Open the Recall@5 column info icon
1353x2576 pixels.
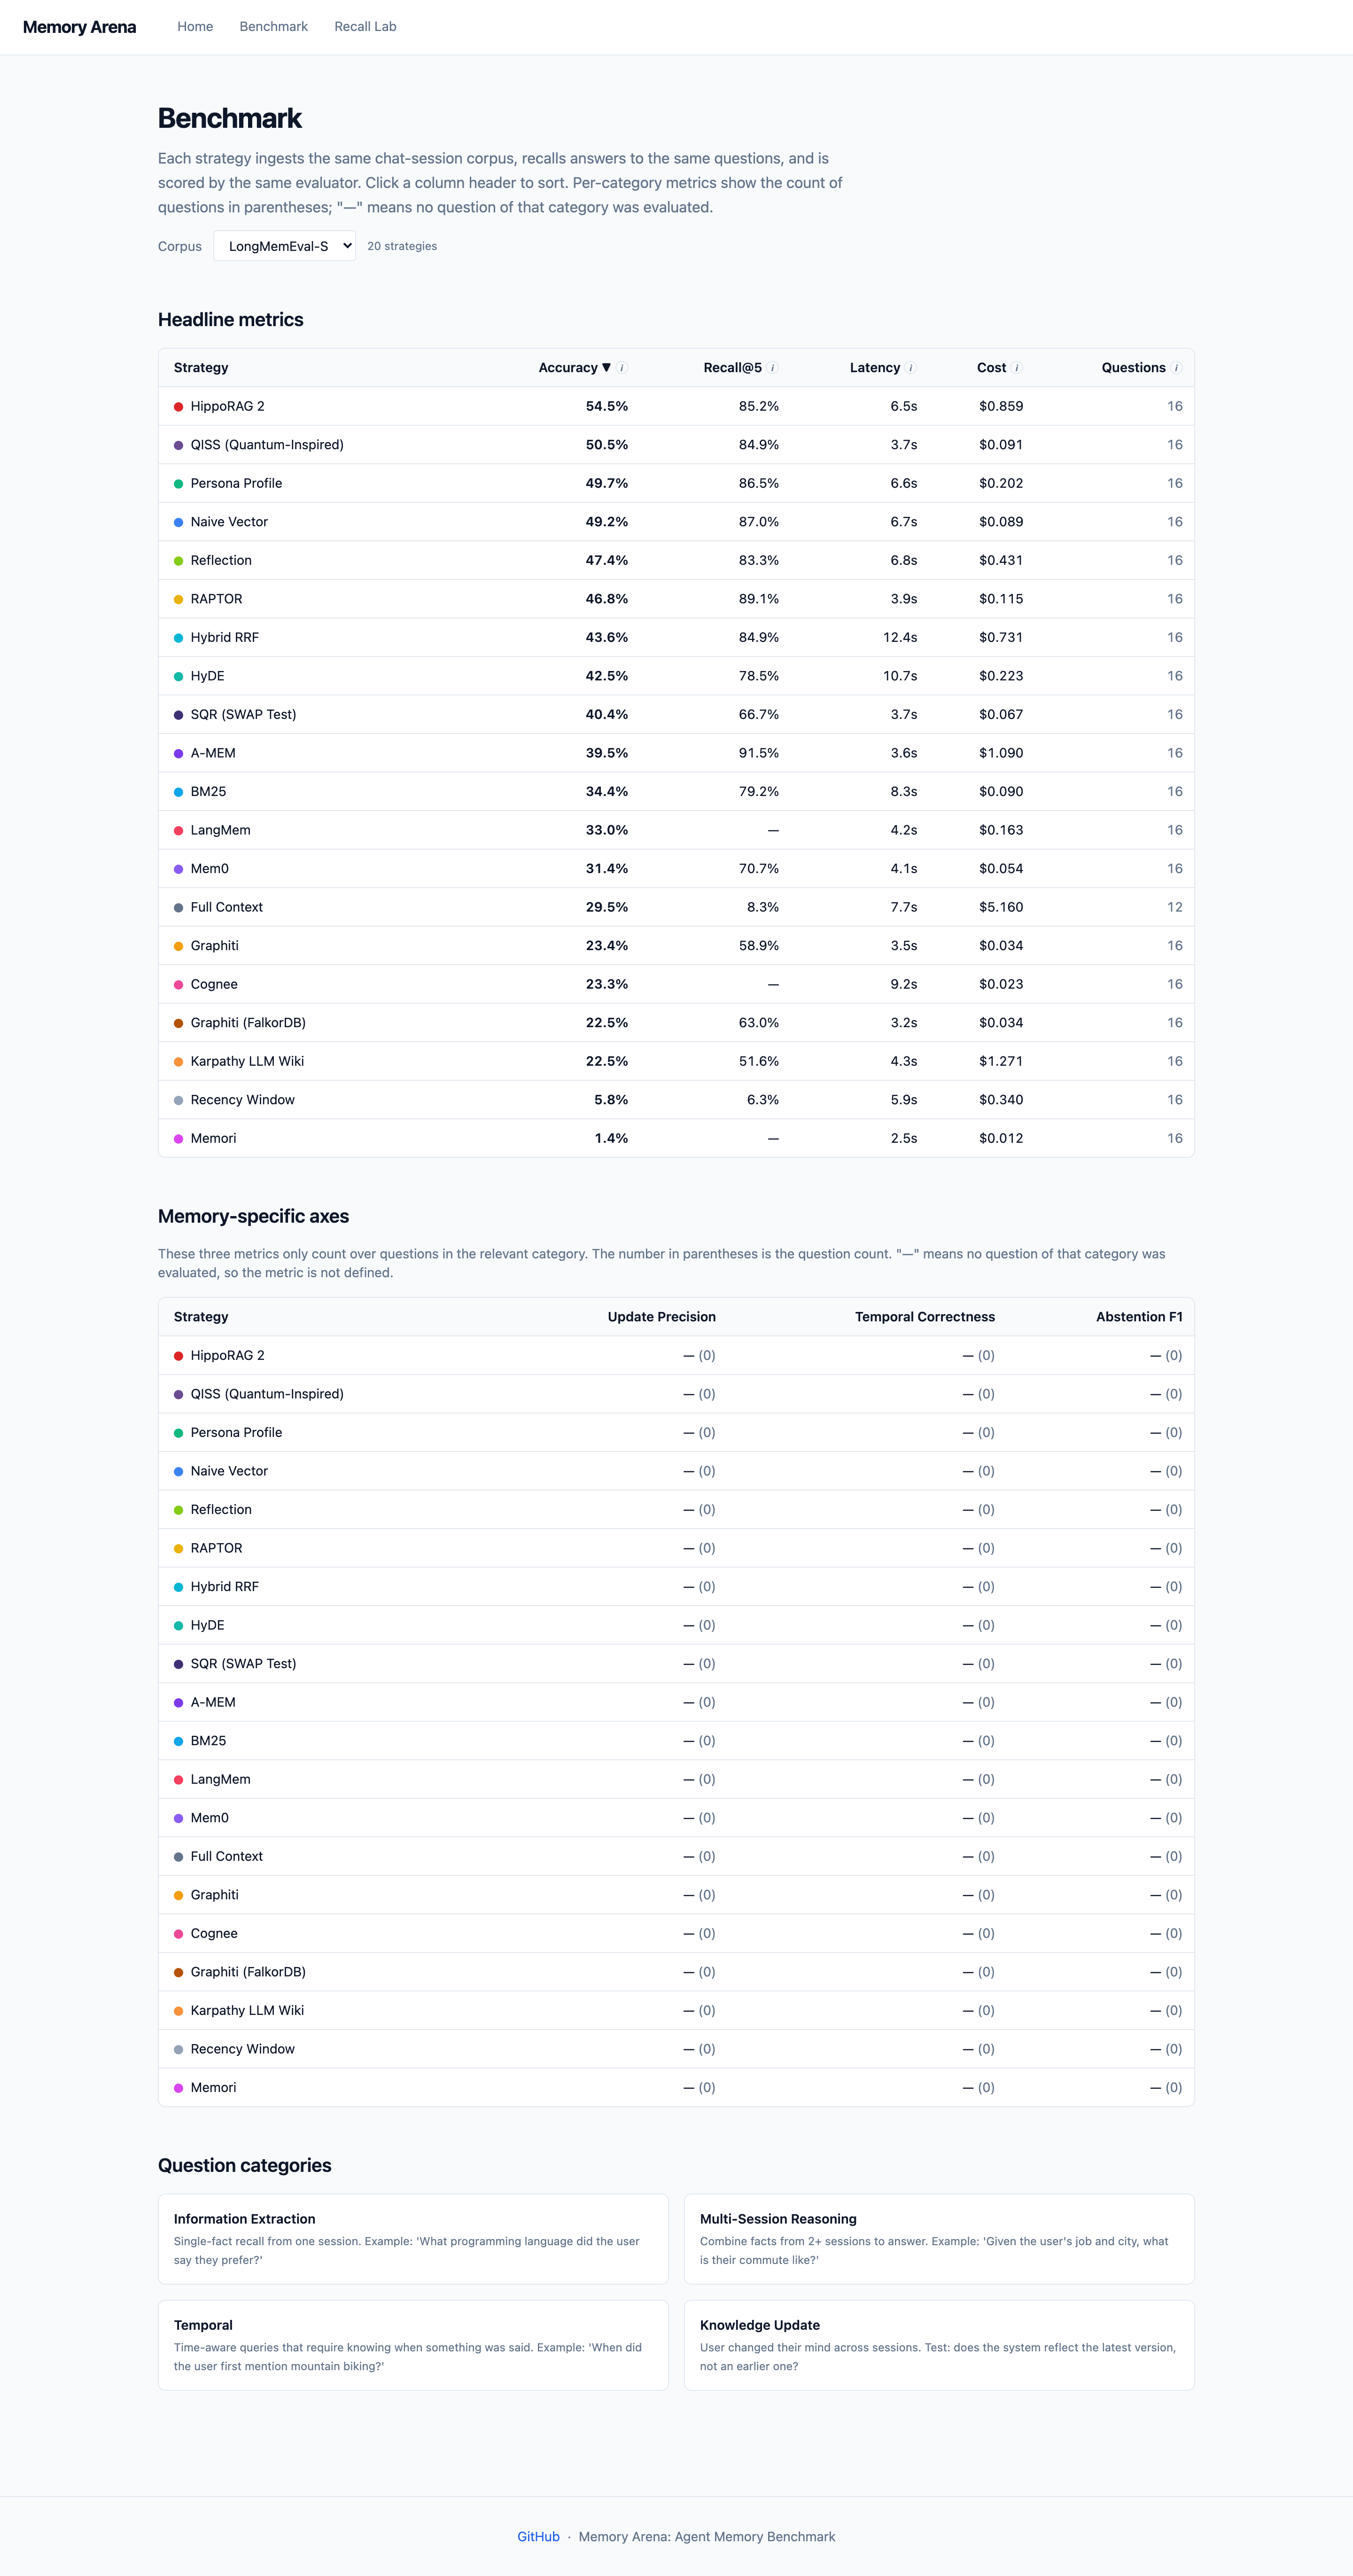click(x=773, y=368)
